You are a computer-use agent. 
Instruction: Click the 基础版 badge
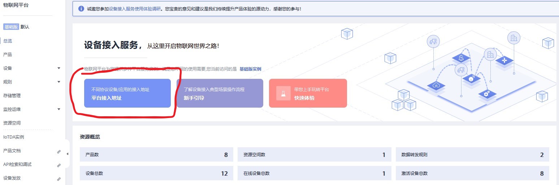(11, 27)
